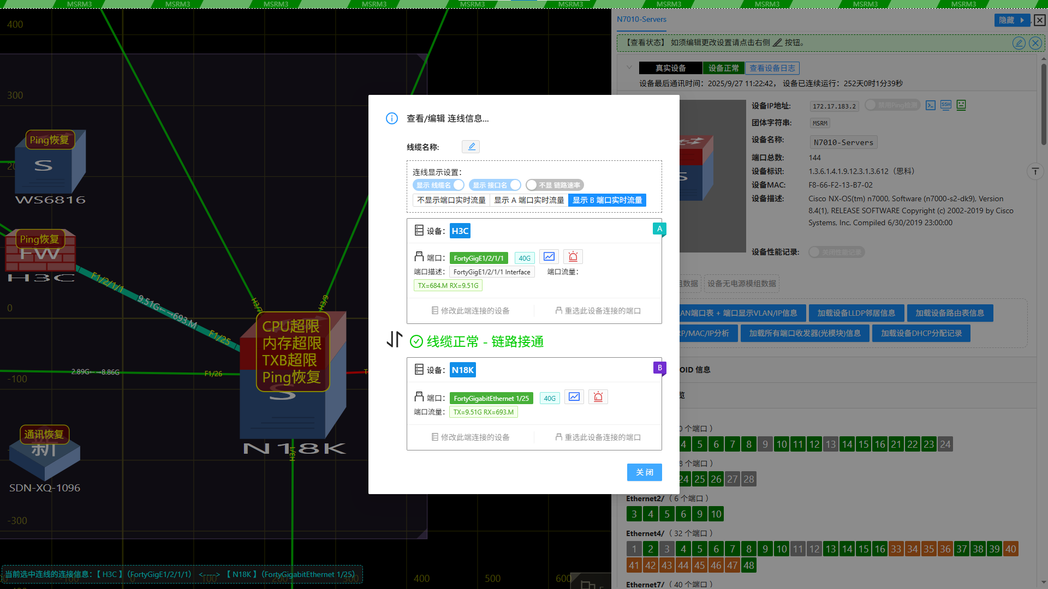The width and height of the screenshot is (1048, 589).
Task: Toggle the link speed display switch
Action: 555,185
